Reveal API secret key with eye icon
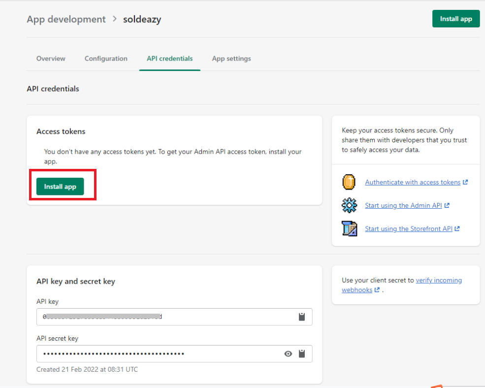 [x=288, y=354]
